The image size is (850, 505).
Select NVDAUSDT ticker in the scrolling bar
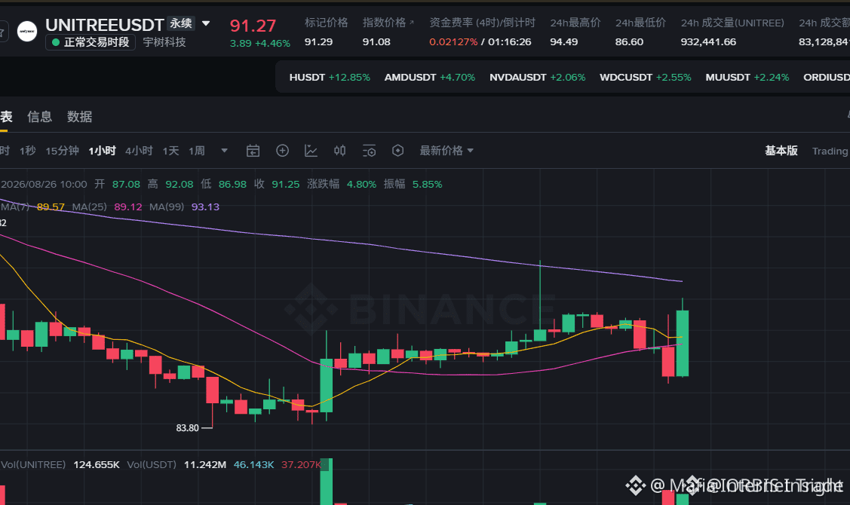537,78
